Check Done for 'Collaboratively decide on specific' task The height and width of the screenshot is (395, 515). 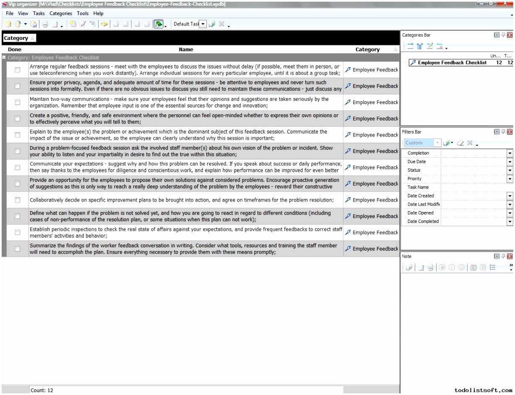tap(17, 200)
